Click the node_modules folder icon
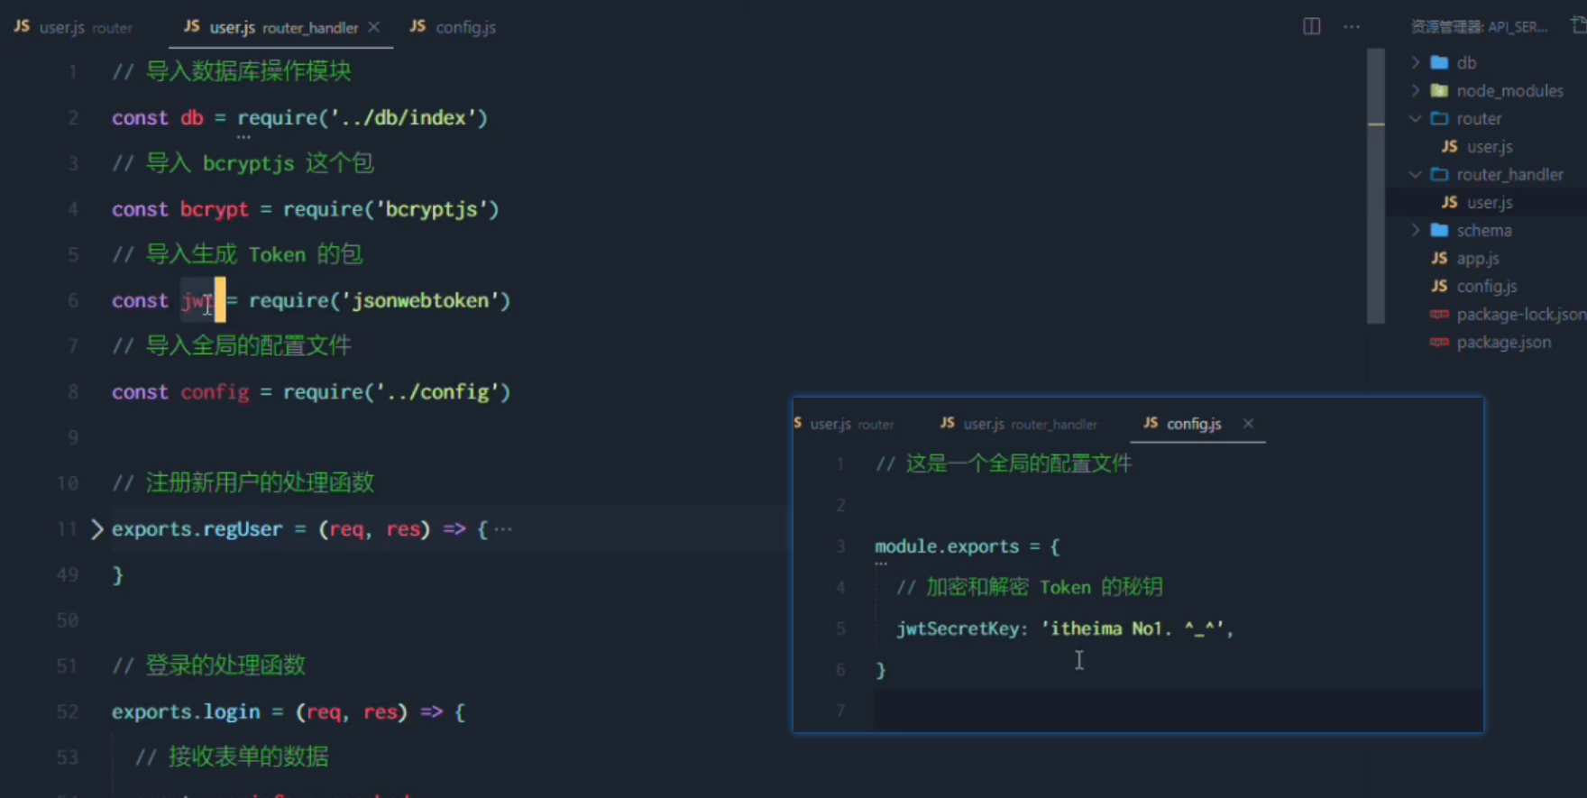 tap(1439, 90)
